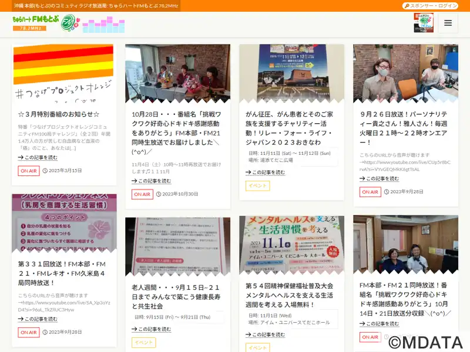
Task: Read more on the FM本部・FM２１同時放送 article
Action: click(x=379, y=324)
